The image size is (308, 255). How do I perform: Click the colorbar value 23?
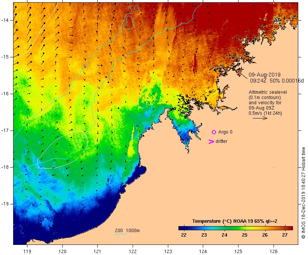click(x=204, y=235)
